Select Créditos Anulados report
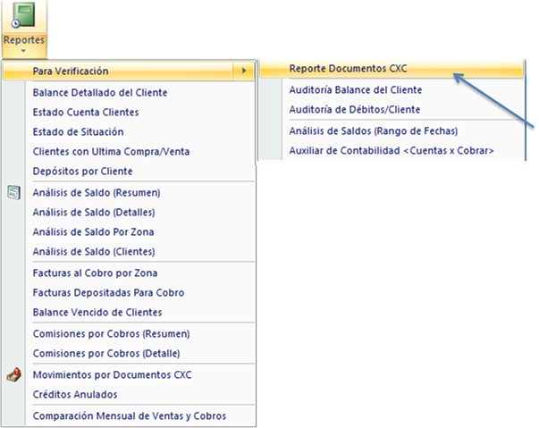Image resolution: width=539 pixels, height=428 pixels. pos(75,394)
